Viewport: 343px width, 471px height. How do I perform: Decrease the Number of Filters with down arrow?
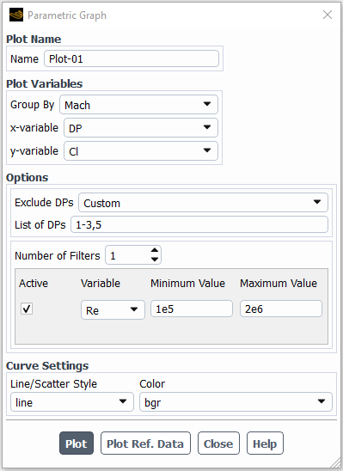point(155,260)
